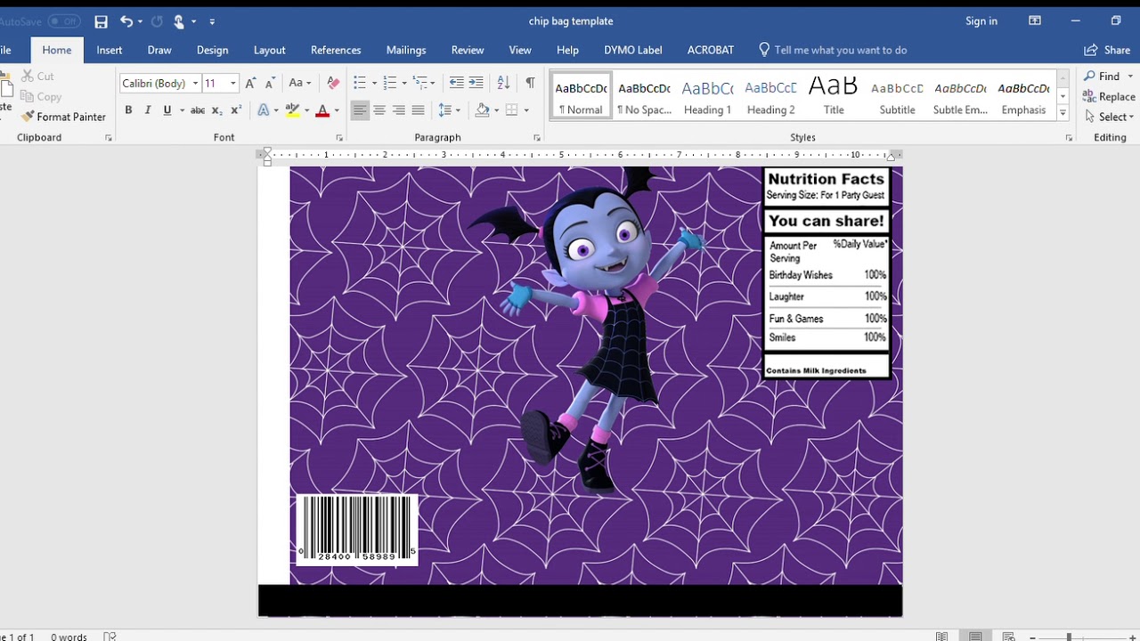Image resolution: width=1140 pixels, height=641 pixels.
Task: Select Align Left
Action: (x=360, y=110)
